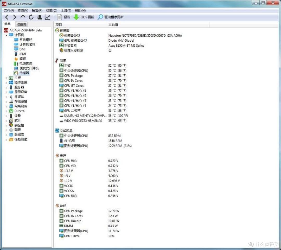Click the 传感器类型 row icon
Viewport: 281px width, 250px height.
61,35
